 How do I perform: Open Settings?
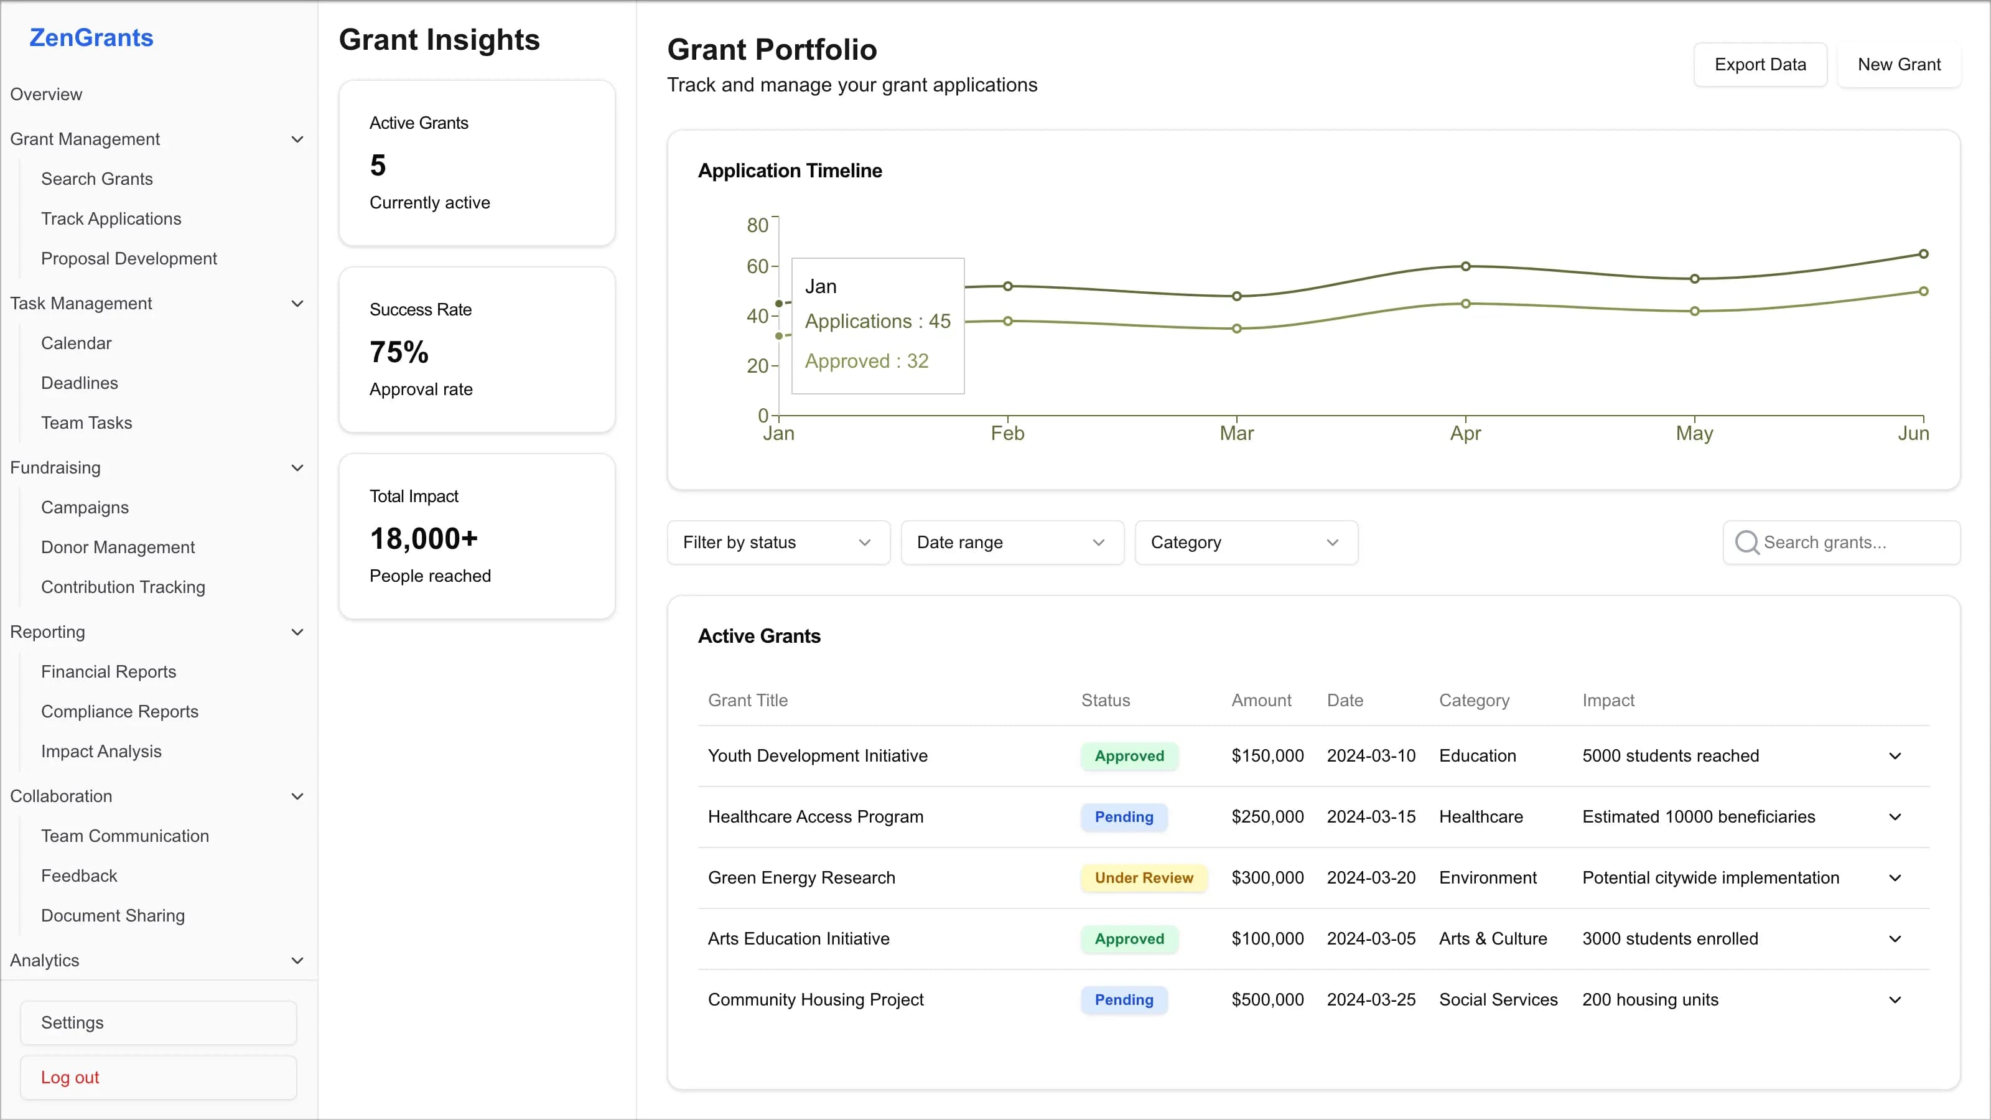(x=159, y=1022)
